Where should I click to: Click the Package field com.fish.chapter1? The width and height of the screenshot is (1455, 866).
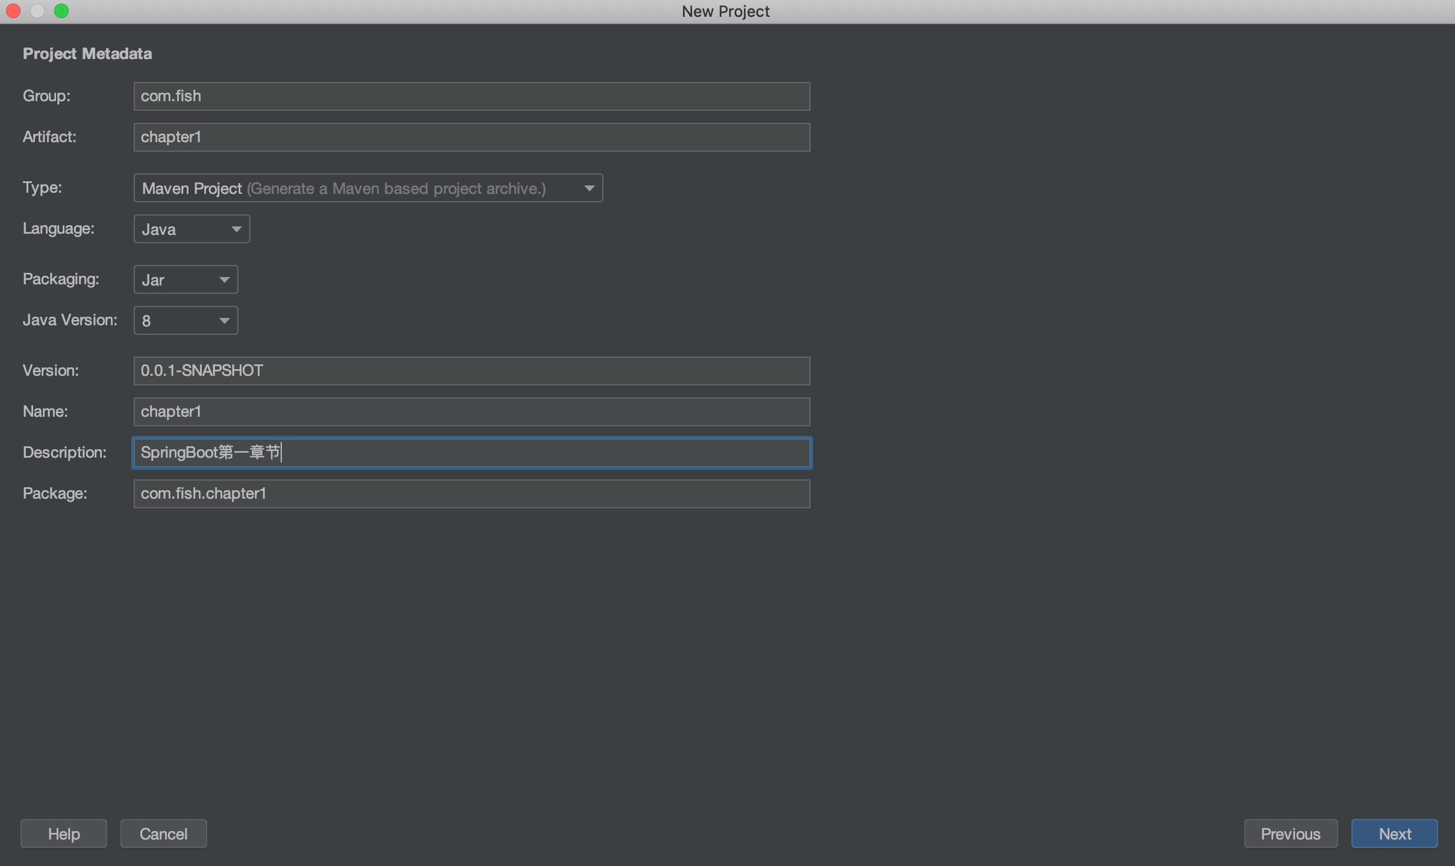[471, 494]
